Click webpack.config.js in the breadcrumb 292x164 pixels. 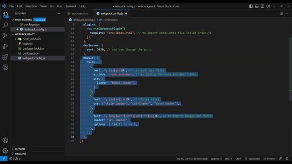[x=84, y=20]
